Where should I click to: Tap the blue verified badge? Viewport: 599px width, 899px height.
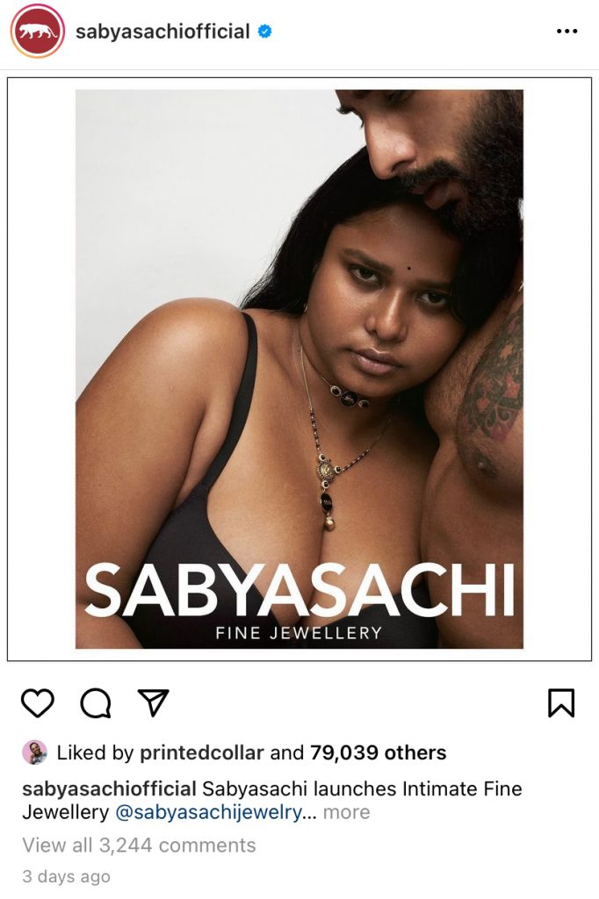[264, 32]
